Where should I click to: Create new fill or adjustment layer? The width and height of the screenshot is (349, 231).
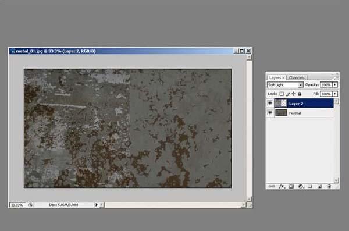(301, 186)
